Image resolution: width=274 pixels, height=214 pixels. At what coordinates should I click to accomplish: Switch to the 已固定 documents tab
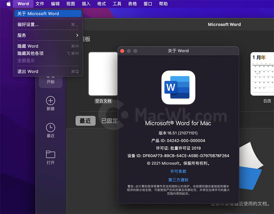coord(109,121)
